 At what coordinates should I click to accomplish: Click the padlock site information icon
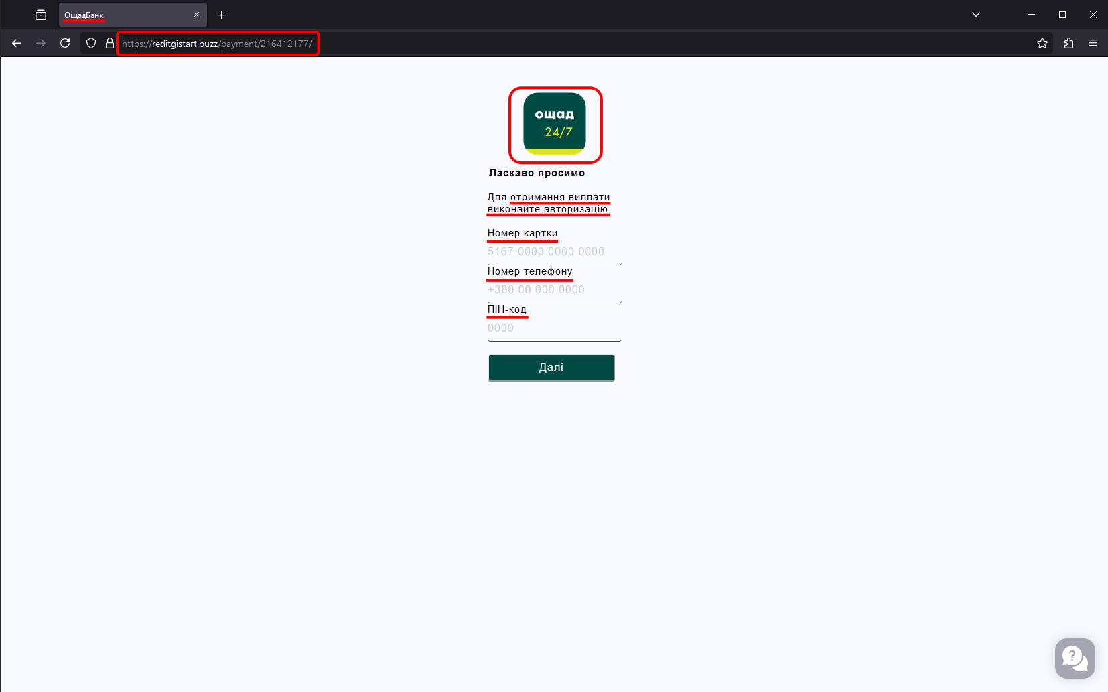[x=110, y=43]
